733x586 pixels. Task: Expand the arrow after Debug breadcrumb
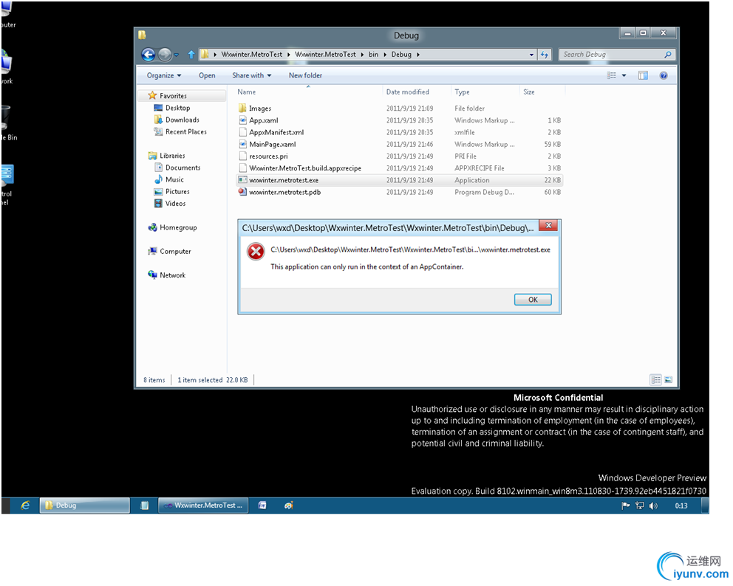418,55
